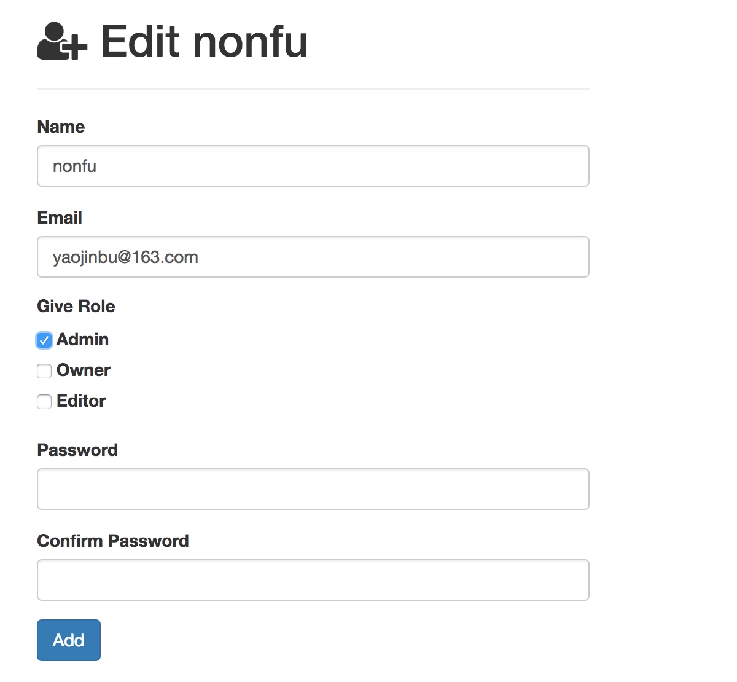737x682 pixels.
Task: Click the Email field label
Action: [x=60, y=218]
